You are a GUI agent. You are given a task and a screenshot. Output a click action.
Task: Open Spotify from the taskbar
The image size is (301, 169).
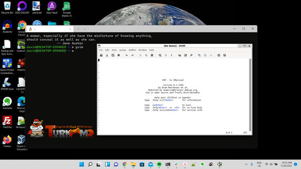pyautogui.click(x=159, y=165)
